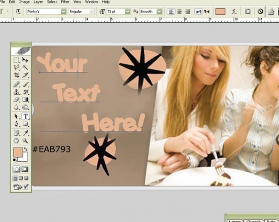Open the Window menu

coord(92,2)
